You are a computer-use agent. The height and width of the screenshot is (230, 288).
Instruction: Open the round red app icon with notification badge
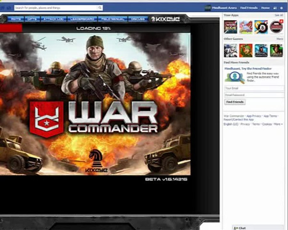point(276,27)
